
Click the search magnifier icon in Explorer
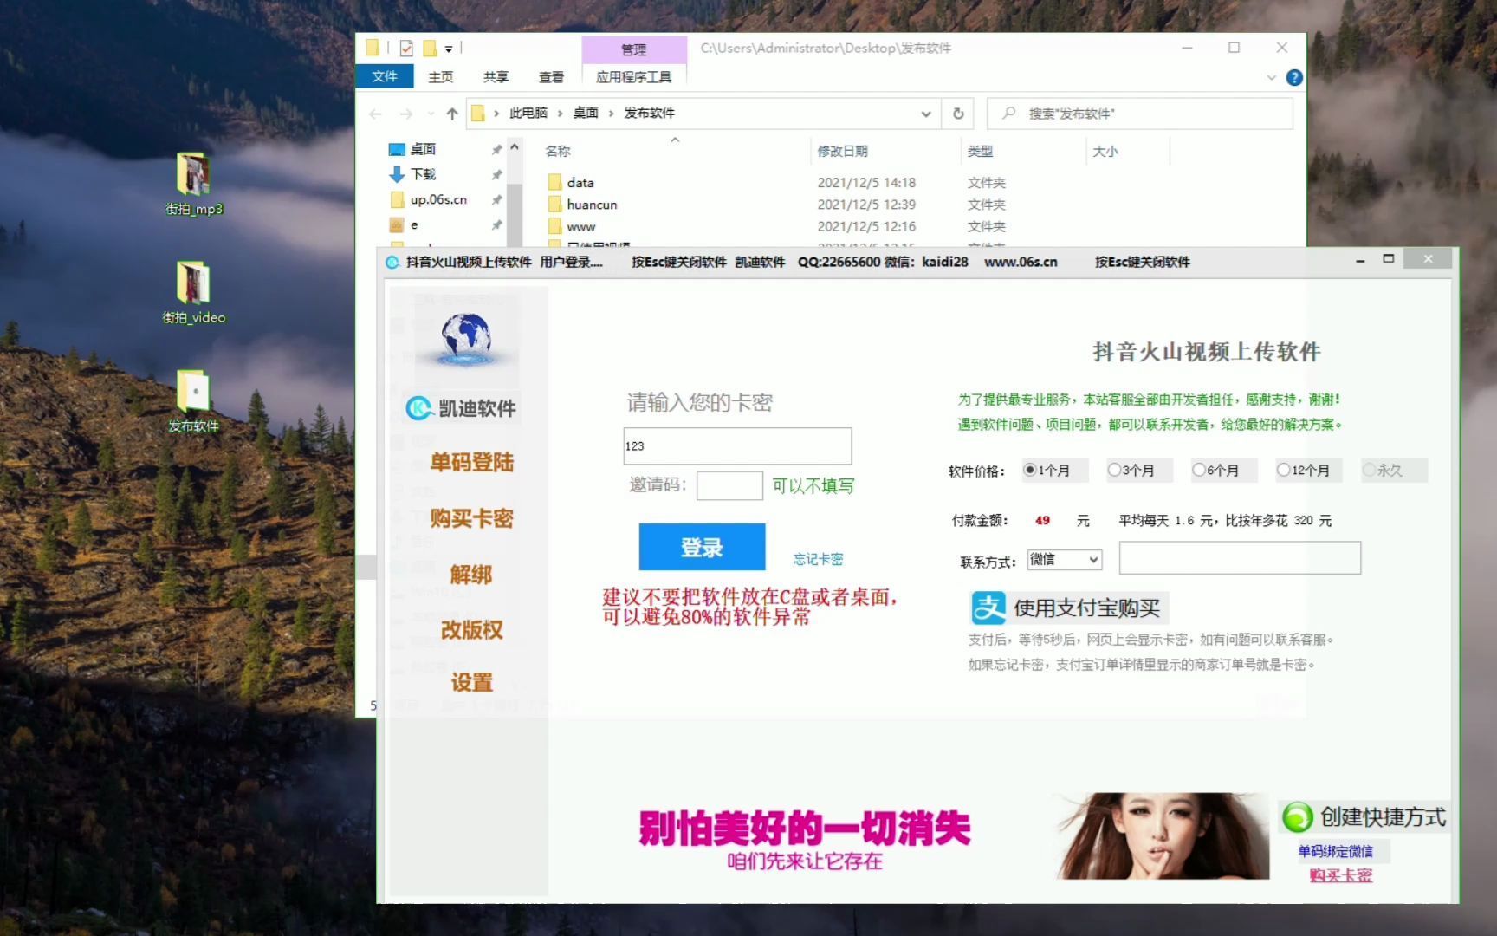pyautogui.click(x=1008, y=114)
